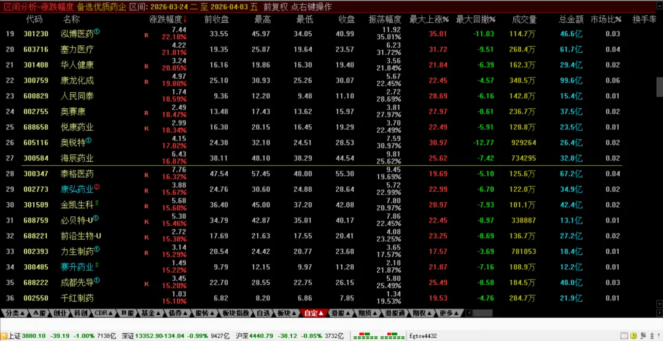Click the ① badge next to 泓博医药
The width and height of the screenshot is (663, 341).
97,32
